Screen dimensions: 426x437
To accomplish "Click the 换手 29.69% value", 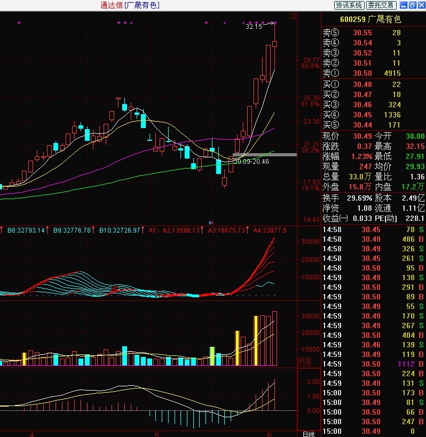I will click(x=360, y=198).
